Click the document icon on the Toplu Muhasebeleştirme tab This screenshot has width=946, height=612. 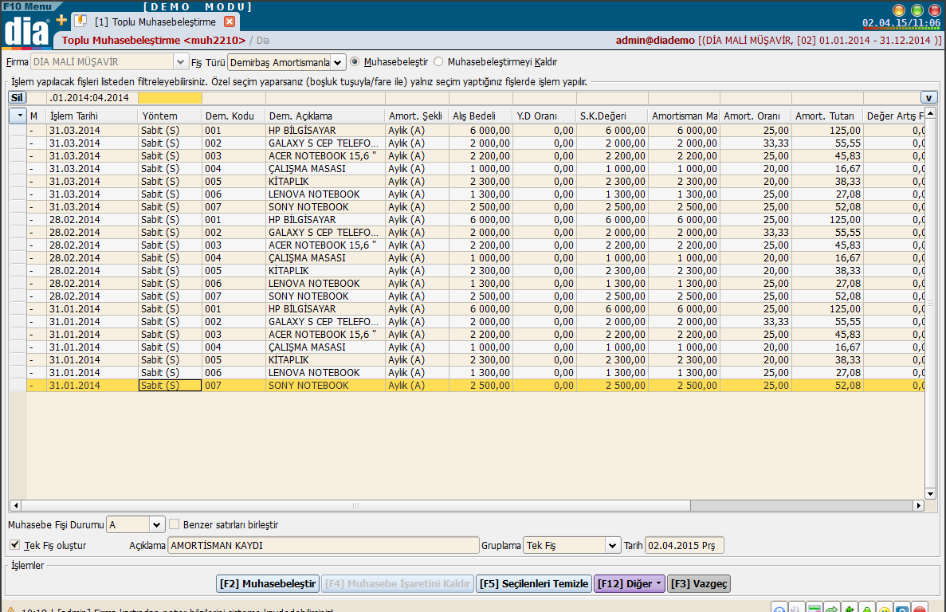point(80,21)
